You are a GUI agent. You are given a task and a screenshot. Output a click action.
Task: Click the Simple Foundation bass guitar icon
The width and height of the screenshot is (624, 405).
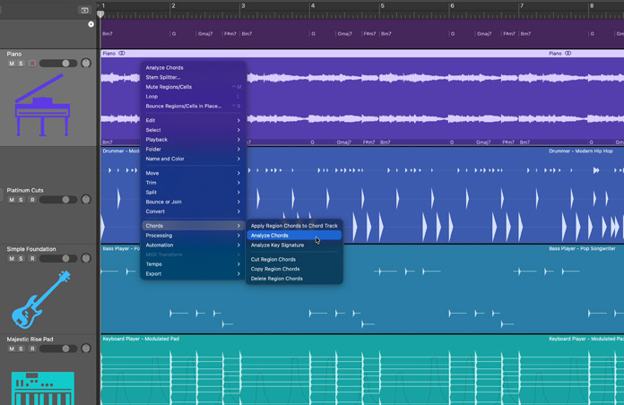click(40, 299)
